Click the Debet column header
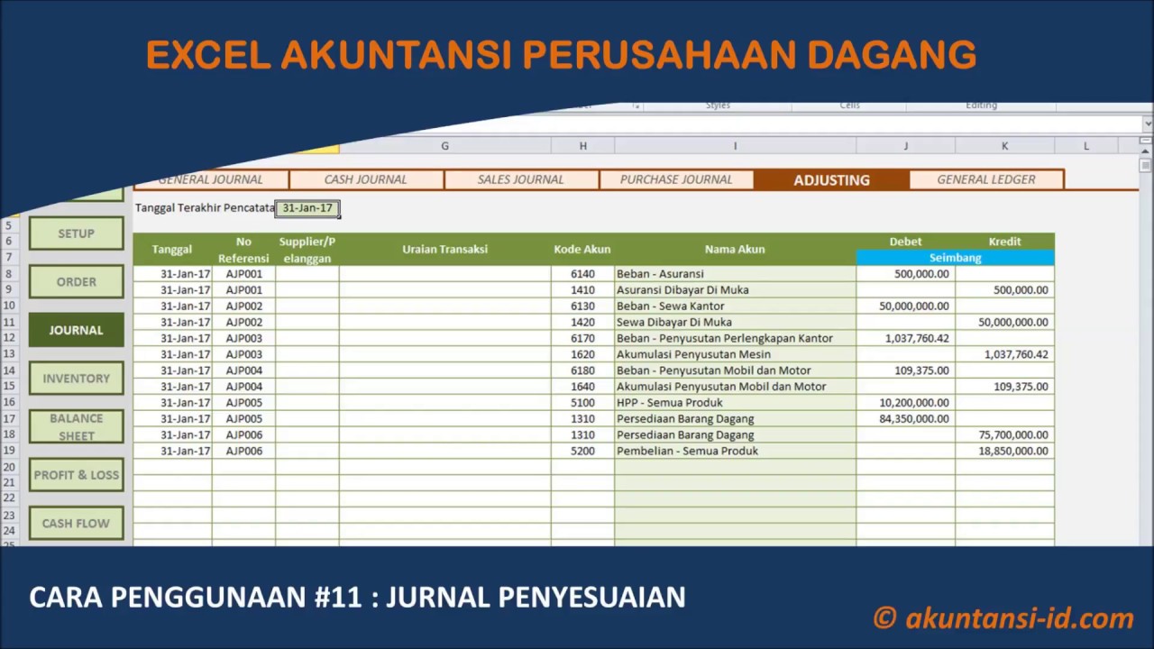Viewport: 1154px width, 649px height. pos(905,242)
